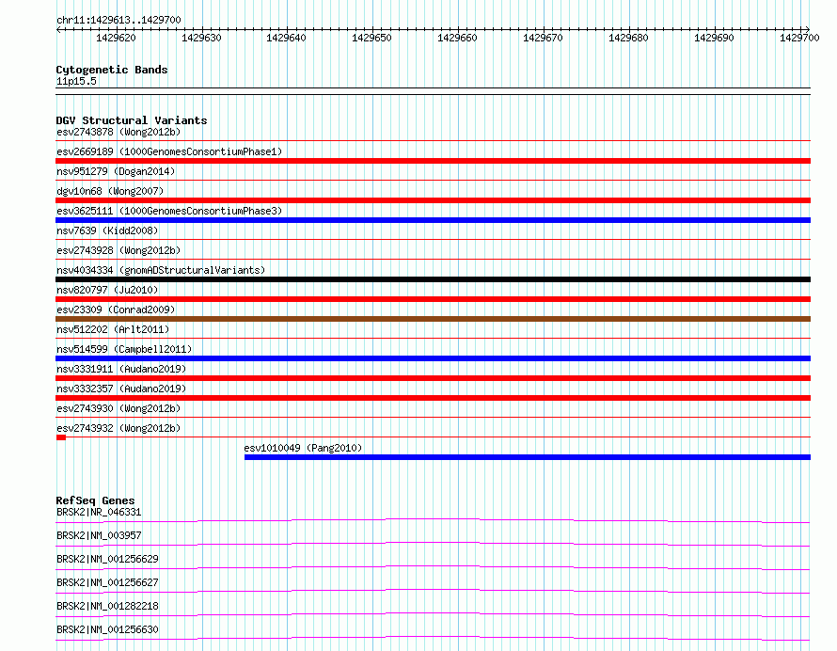Open variant esv2743928 (Wong2012b)
Viewport: 837px width, 651px height.
(x=118, y=250)
